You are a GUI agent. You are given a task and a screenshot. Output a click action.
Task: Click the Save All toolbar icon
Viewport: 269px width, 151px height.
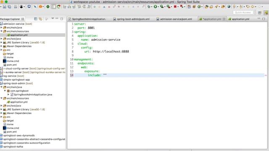(10, 7)
